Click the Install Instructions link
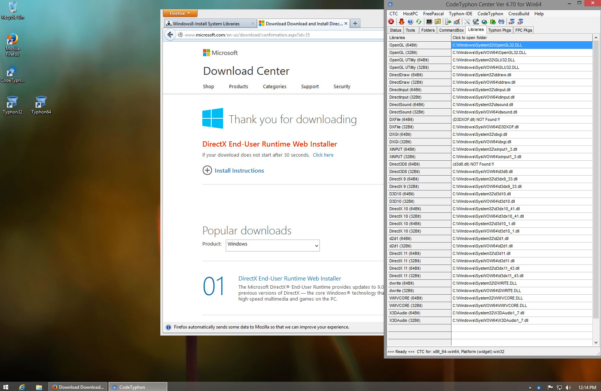 point(239,170)
